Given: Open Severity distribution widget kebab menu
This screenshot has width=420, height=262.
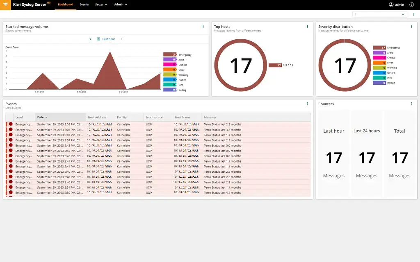Looking at the screenshot, I should pos(412,27).
